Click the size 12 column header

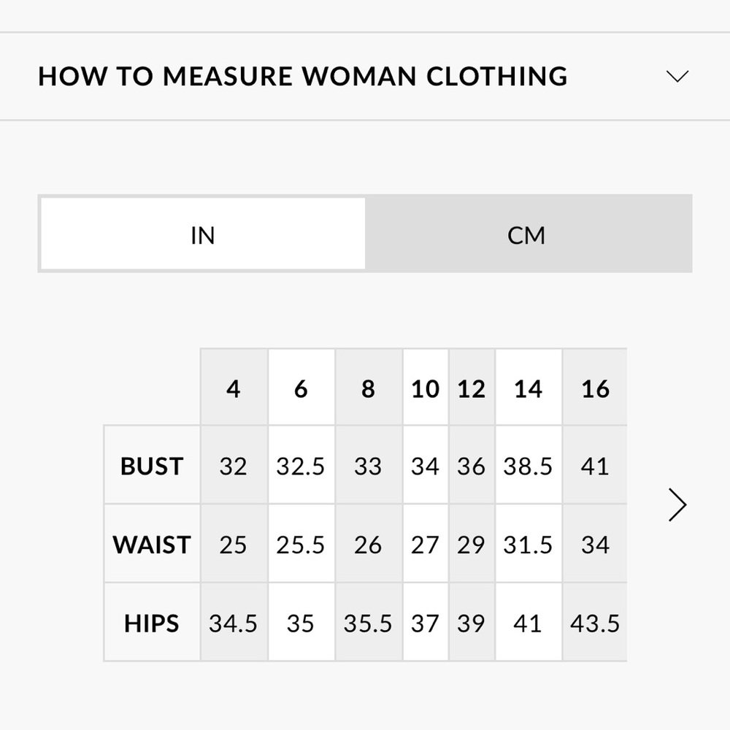pyautogui.click(x=471, y=389)
